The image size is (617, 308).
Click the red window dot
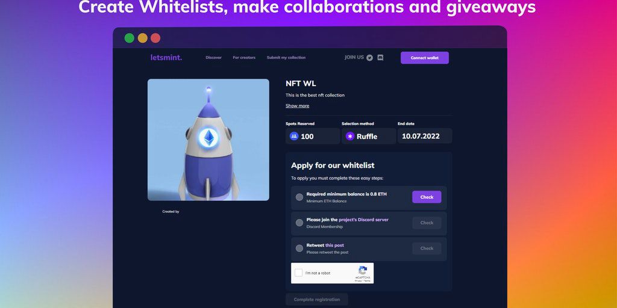point(155,38)
